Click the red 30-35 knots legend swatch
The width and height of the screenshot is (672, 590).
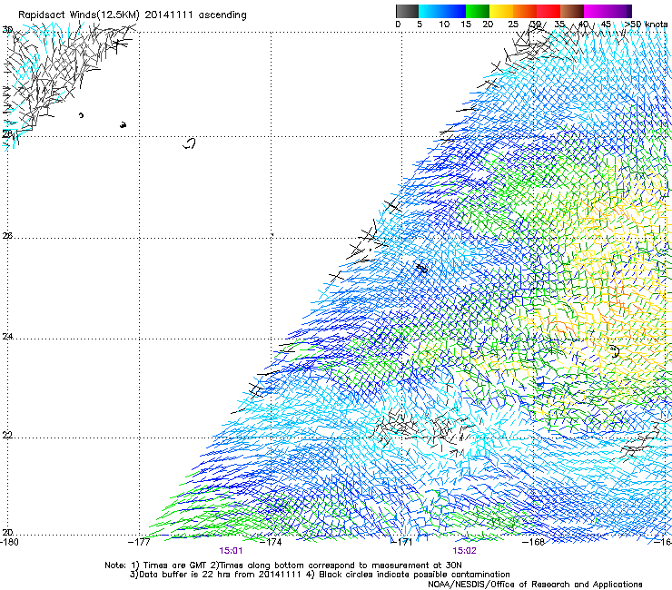click(548, 11)
